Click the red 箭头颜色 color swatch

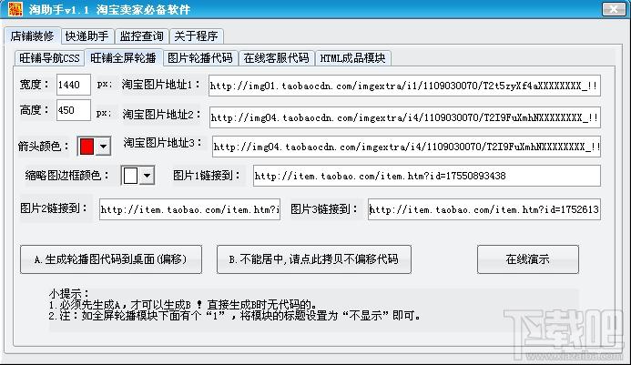point(87,146)
